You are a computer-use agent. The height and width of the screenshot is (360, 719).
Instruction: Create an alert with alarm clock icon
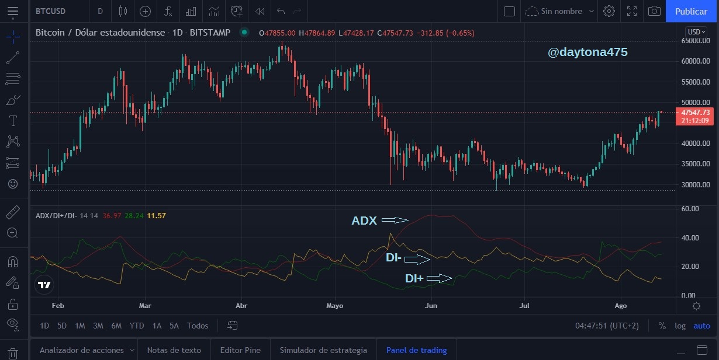(237, 11)
